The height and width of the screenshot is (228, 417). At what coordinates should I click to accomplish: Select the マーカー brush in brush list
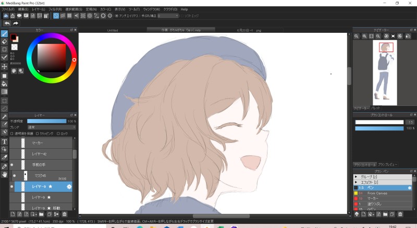point(383,198)
